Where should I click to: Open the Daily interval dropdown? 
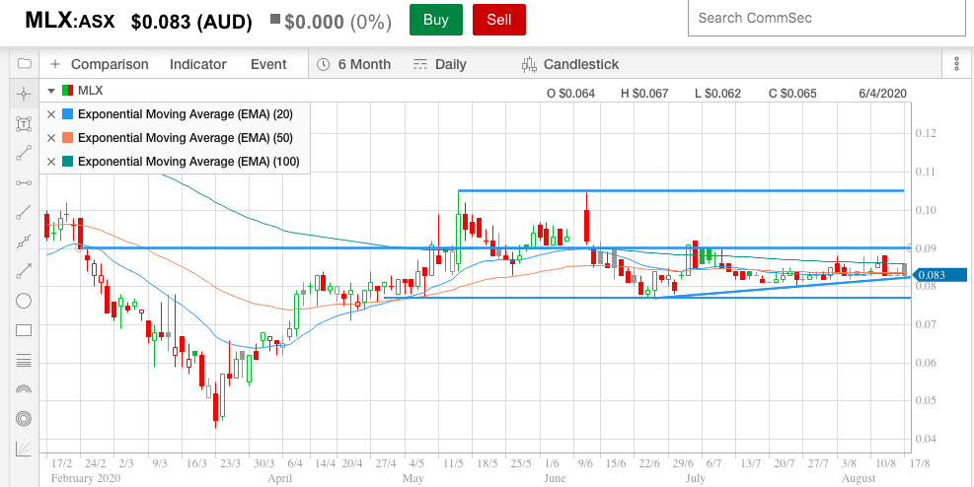point(440,64)
